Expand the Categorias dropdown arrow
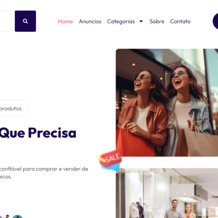The image size is (218, 218). [141, 21]
